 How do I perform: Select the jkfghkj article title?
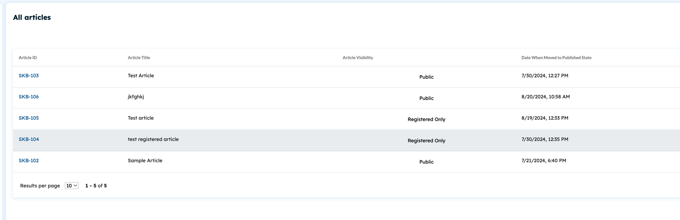click(x=136, y=97)
